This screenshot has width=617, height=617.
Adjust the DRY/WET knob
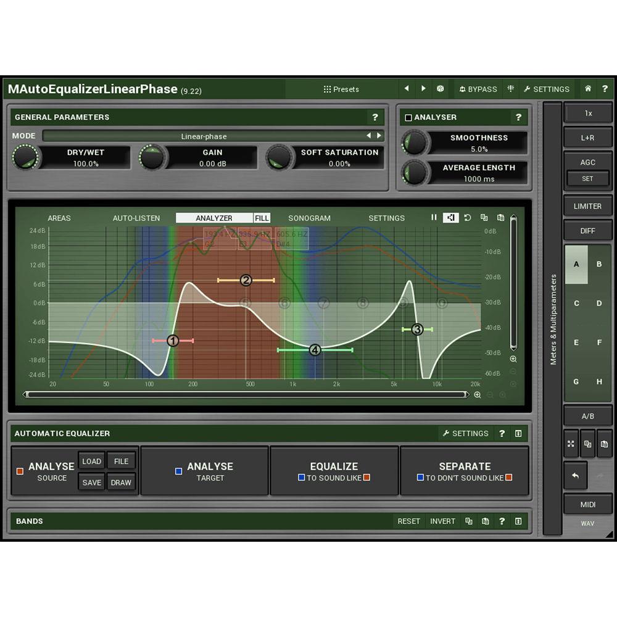point(26,158)
